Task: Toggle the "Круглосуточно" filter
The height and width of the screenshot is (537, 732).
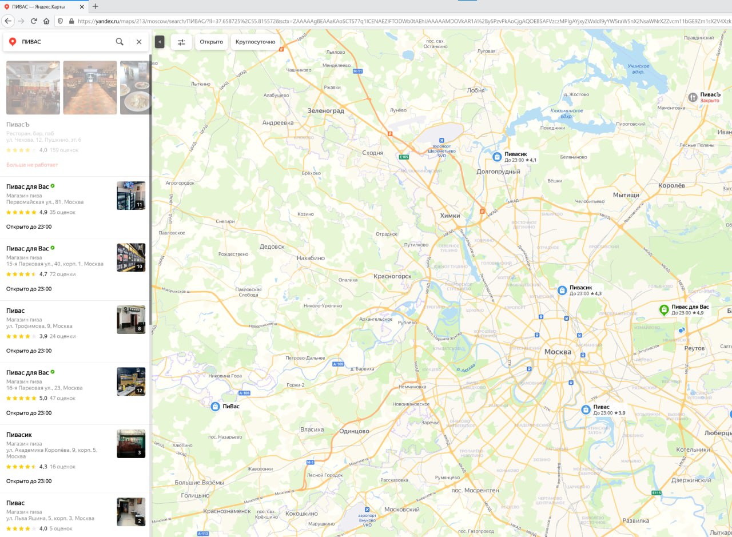Action: pyautogui.click(x=255, y=42)
